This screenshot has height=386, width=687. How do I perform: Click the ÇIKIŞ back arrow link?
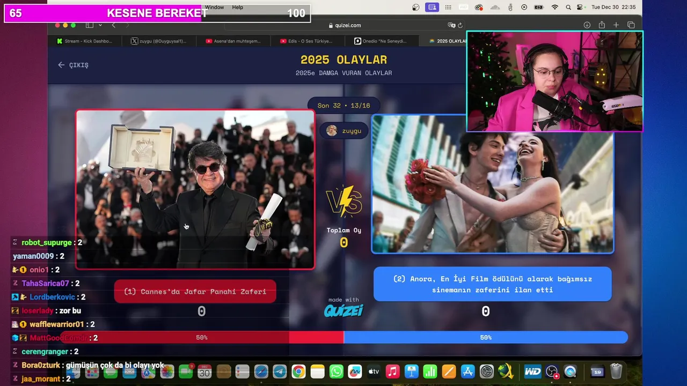[x=73, y=65]
